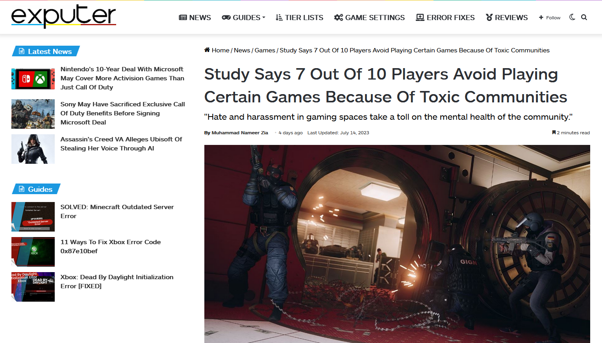Click the Call Of Duty soldiers thumbnail
Image resolution: width=602 pixels, height=343 pixels.
33,114
